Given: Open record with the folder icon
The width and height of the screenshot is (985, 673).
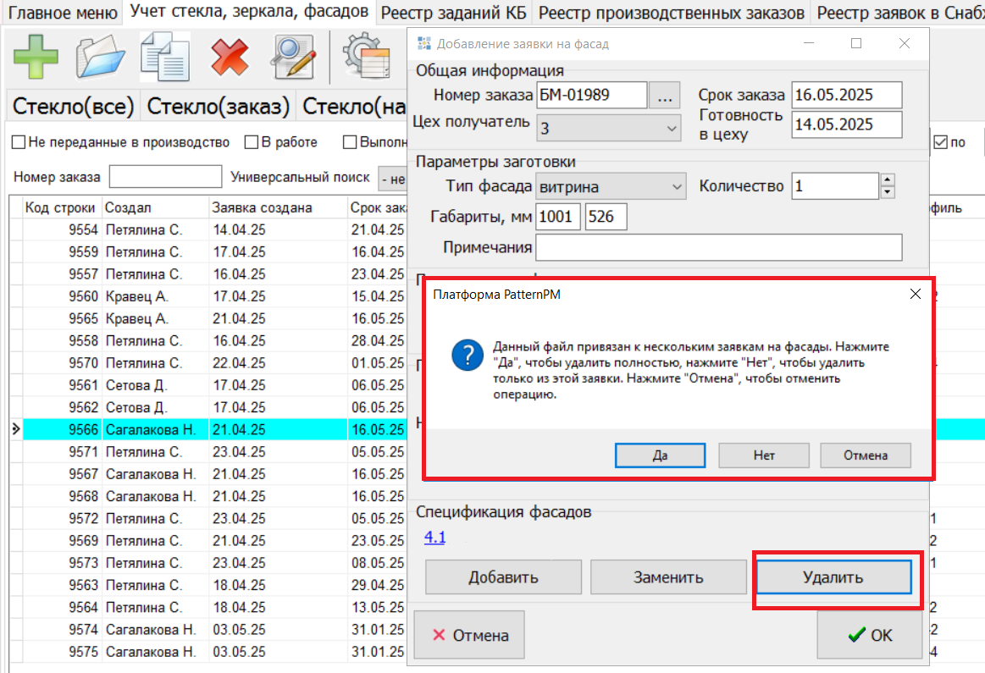Looking at the screenshot, I should point(101,58).
